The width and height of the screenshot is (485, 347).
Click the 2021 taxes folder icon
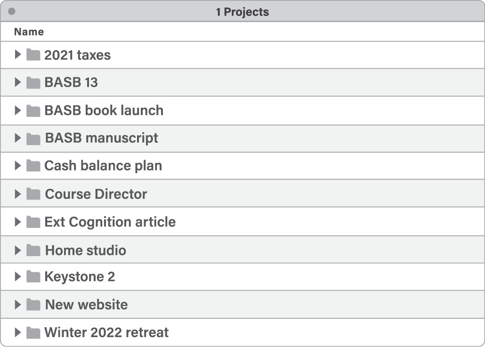point(33,55)
